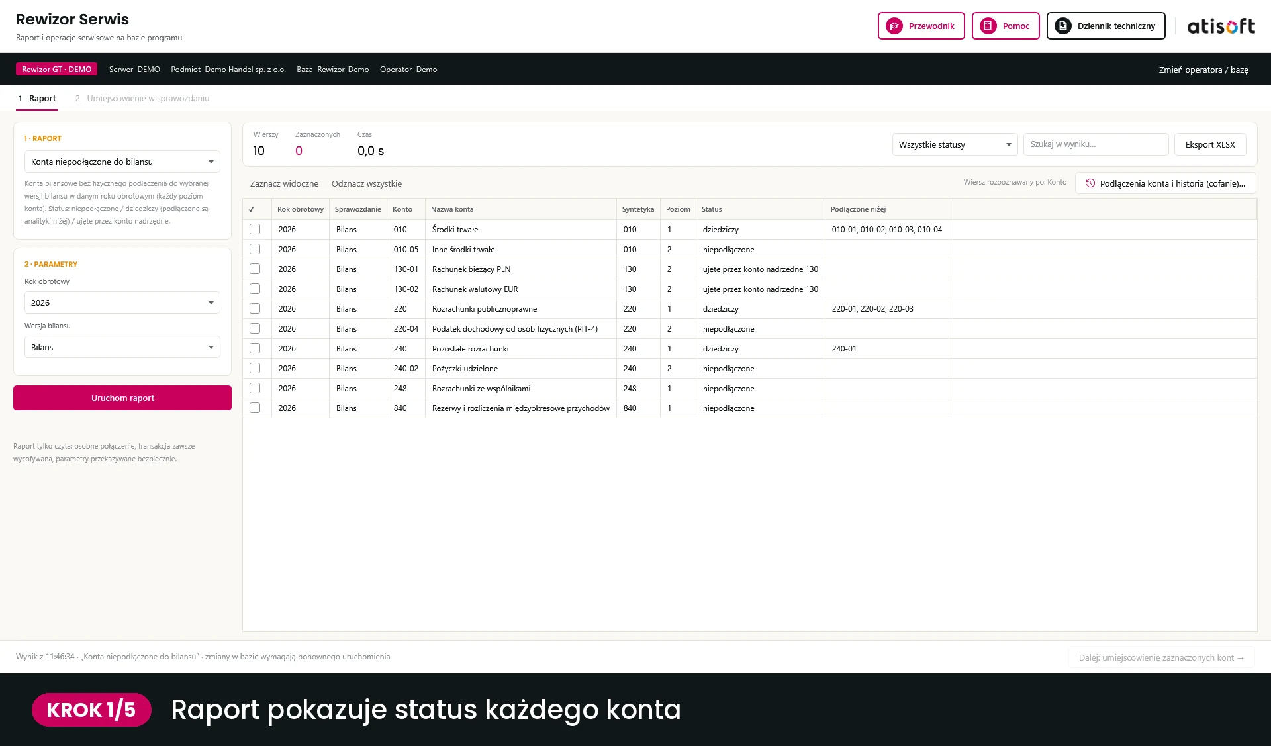Screen dimensions: 1271x746
Task: Click 'Rezerwy i rozliczenia międzyokresowe przychodów'
Action: [x=521, y=408]
